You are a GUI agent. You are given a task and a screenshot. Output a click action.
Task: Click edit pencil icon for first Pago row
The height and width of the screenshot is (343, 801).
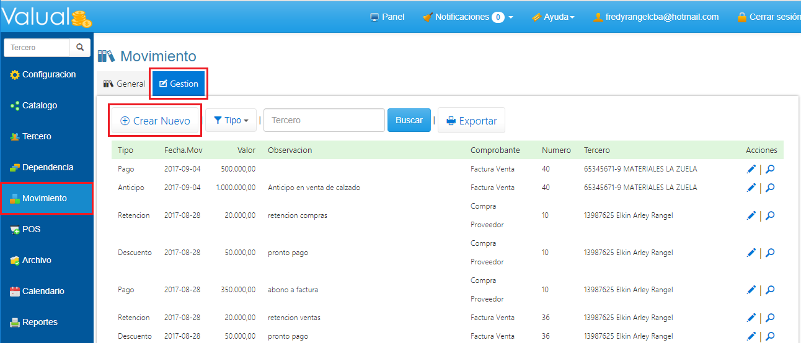click(751, 169)
